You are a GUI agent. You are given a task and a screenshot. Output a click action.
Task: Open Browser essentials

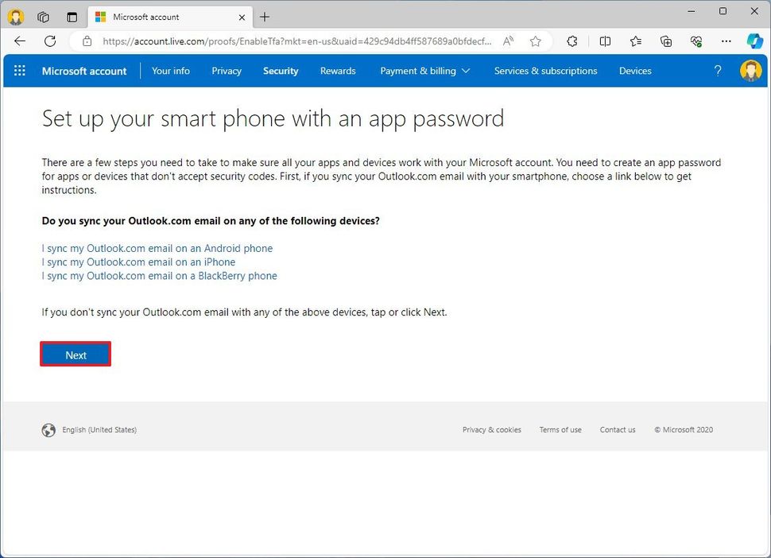696,41
